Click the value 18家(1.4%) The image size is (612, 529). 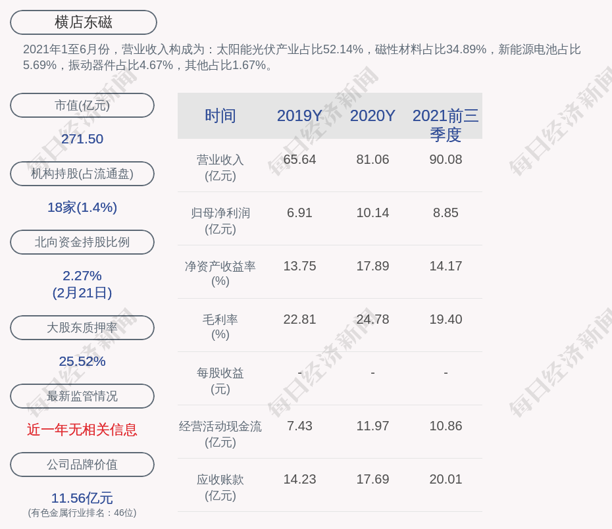(82, 207)
